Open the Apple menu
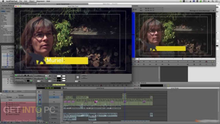 coord(3,1)
